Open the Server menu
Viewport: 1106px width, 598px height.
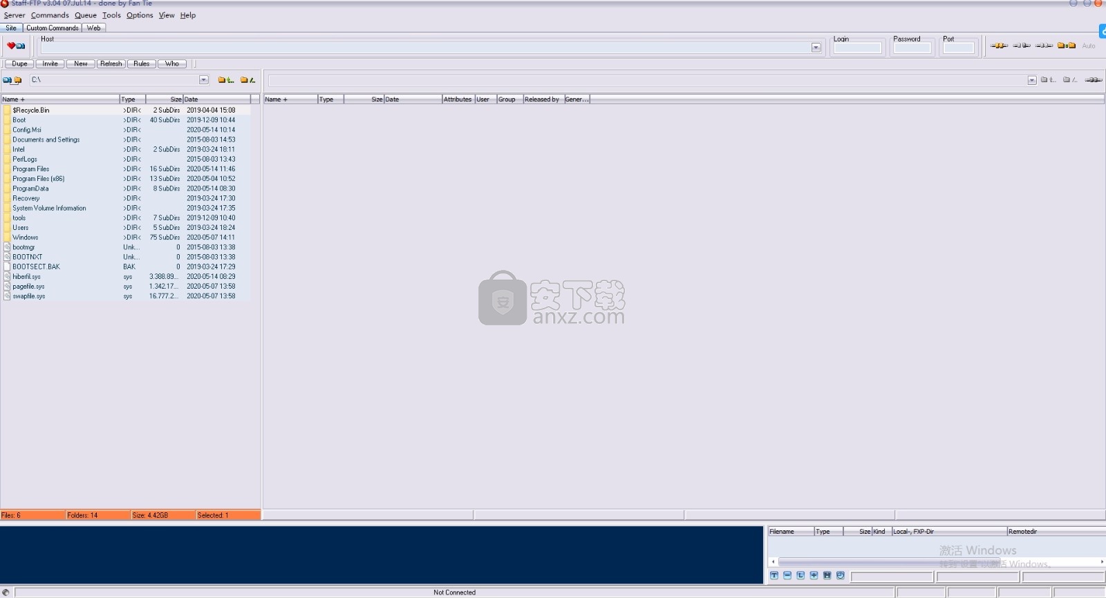pos(15,15)
